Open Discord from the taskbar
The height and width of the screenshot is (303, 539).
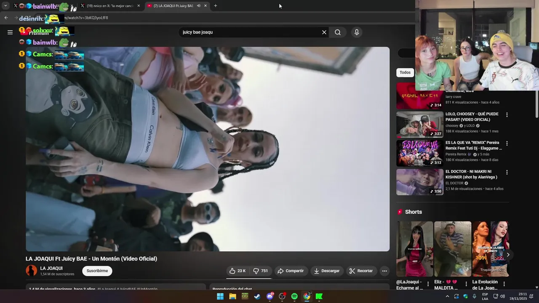(x=270, y=296)
